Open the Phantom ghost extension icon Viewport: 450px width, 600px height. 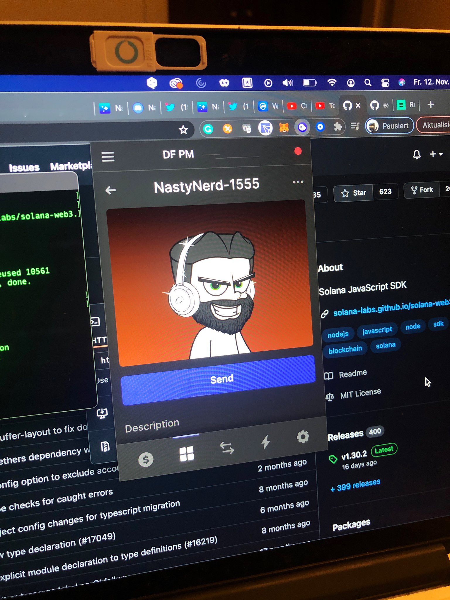pos(302,127)
